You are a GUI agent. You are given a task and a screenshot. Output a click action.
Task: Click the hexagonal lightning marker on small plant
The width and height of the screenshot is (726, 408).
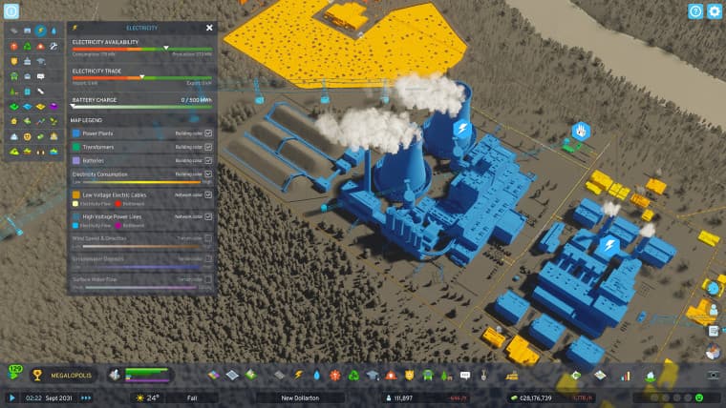(x=609, y=244)
